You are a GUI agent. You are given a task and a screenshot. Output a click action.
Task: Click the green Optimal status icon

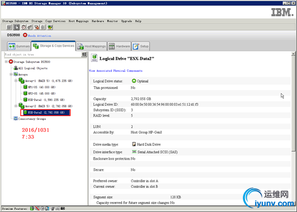(x=134, y=81)
